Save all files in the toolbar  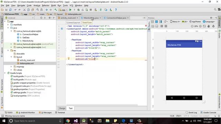(6, 10)
